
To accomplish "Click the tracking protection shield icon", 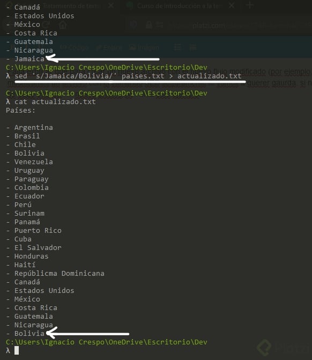I will 133,25.
